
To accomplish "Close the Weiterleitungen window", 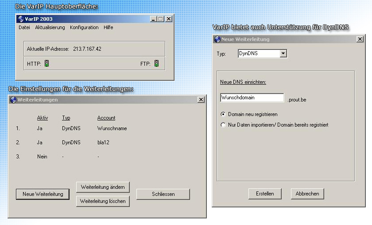I will click(x=201, y=100).
